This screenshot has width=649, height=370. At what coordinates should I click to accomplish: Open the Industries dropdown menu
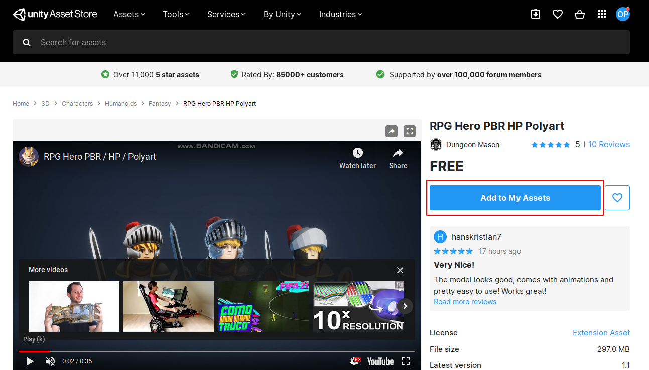(340, 14)
